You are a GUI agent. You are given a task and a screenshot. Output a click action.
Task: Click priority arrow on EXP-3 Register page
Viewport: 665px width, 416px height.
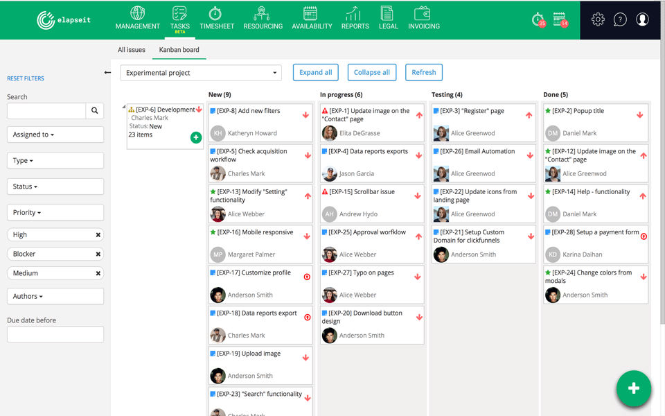click(529, 115)
